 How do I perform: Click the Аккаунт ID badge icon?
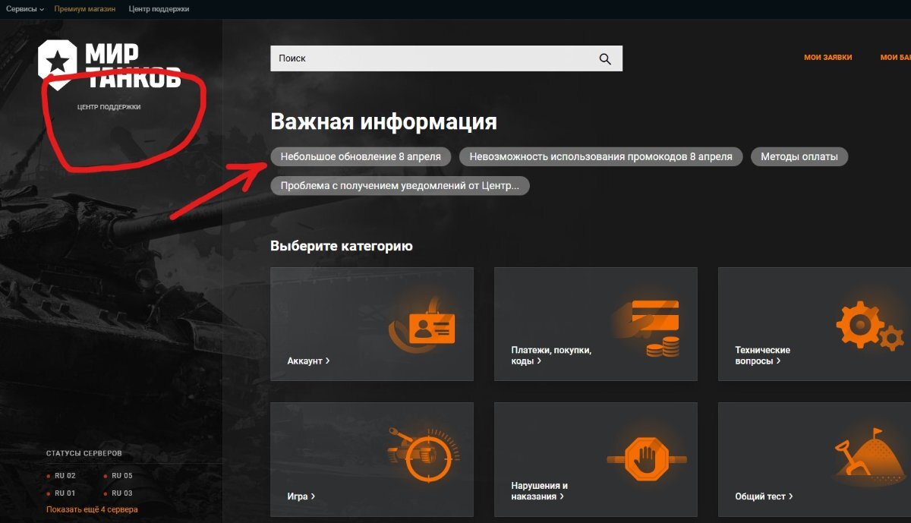click(422, 327)
